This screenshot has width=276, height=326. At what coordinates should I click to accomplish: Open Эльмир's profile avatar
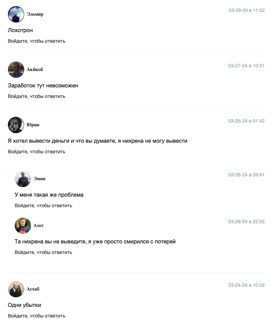click(16, 14)
